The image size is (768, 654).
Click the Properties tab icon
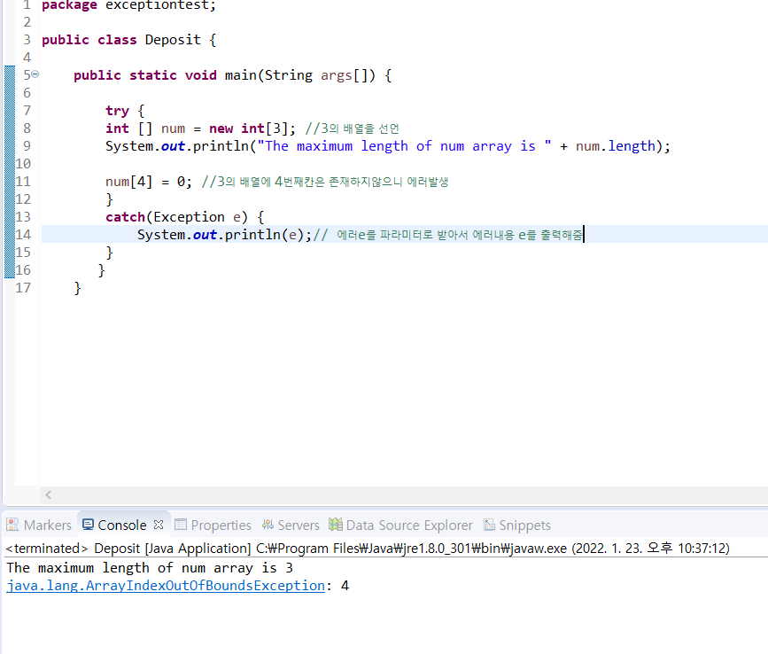[181, 525]
